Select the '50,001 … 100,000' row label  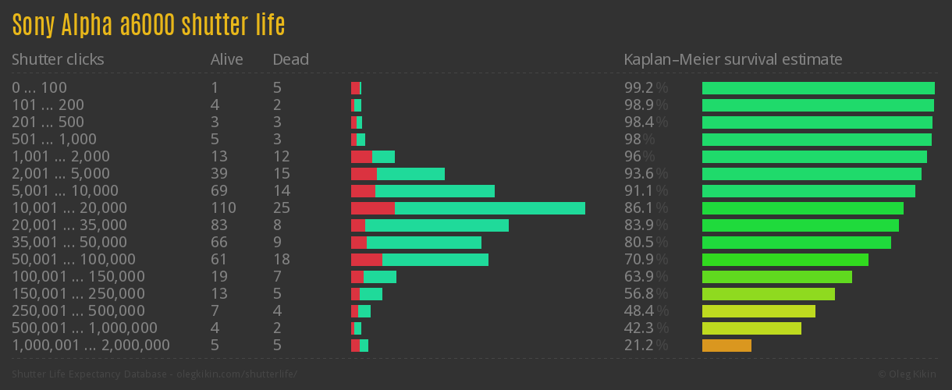click(x=73, y=260)
